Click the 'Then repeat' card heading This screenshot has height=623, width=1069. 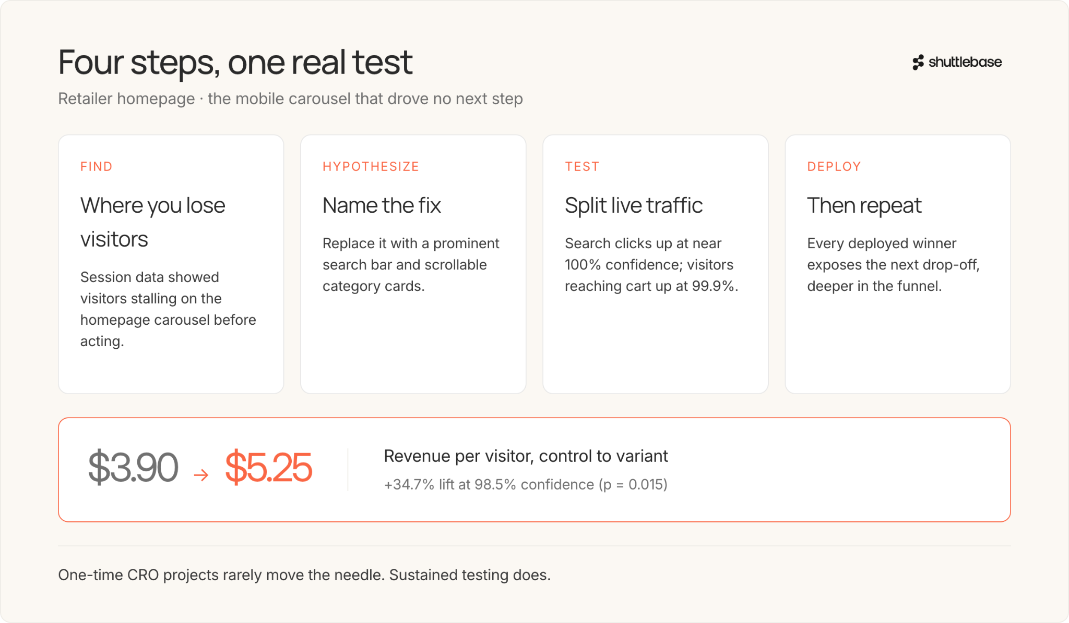[x=864, y=205]
